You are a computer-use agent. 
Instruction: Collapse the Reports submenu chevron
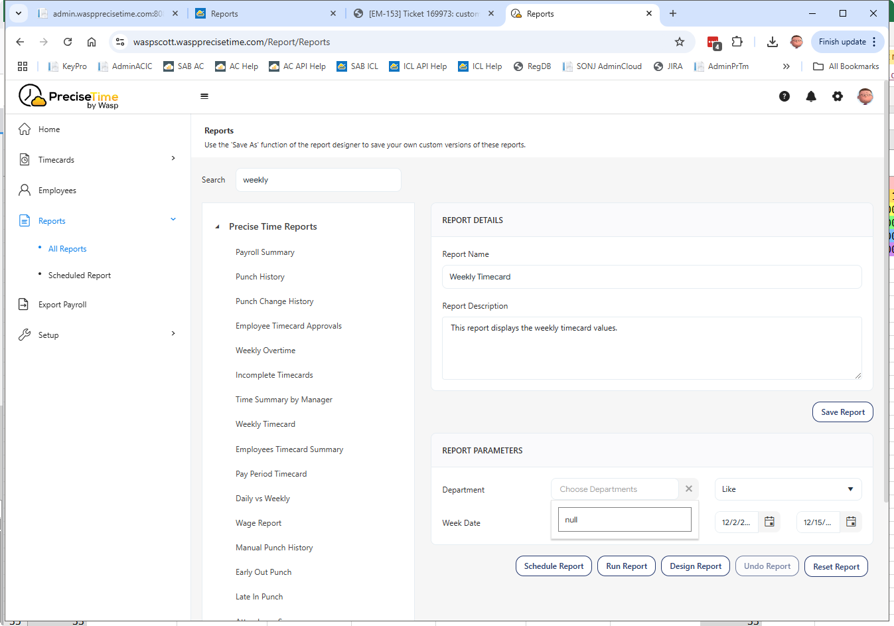[173, 220]
